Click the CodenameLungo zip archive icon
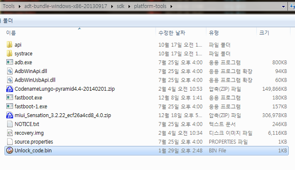 [10, 89]
